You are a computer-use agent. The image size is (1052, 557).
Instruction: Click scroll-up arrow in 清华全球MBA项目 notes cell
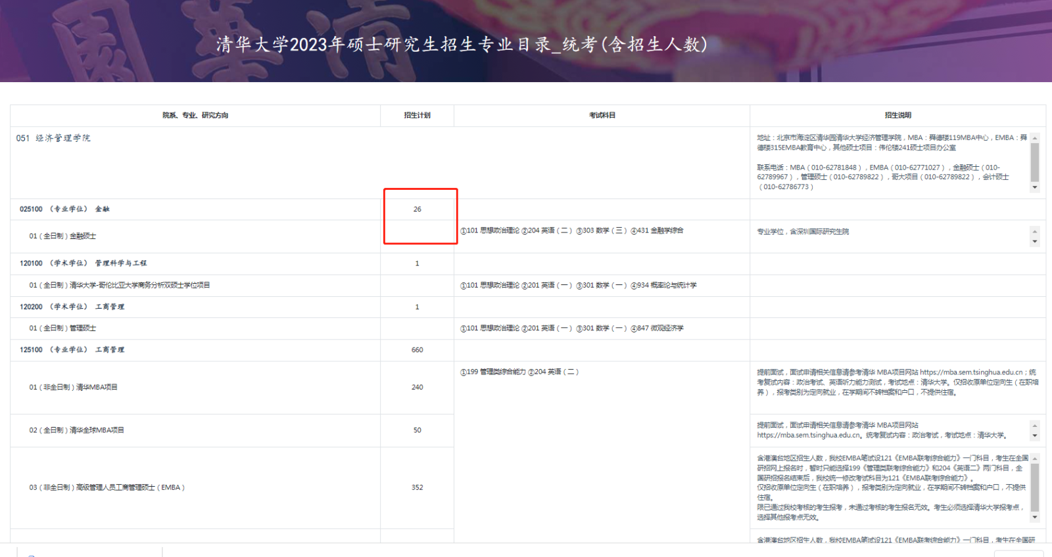click(x=1035, y=426)
